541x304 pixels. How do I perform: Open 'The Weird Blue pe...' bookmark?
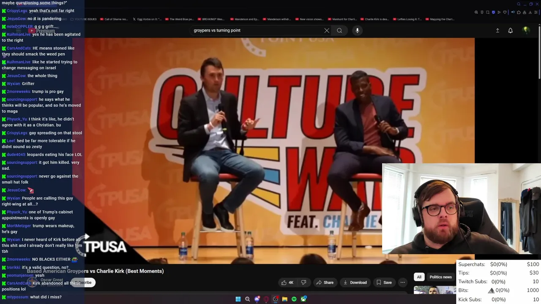(179, 19)
